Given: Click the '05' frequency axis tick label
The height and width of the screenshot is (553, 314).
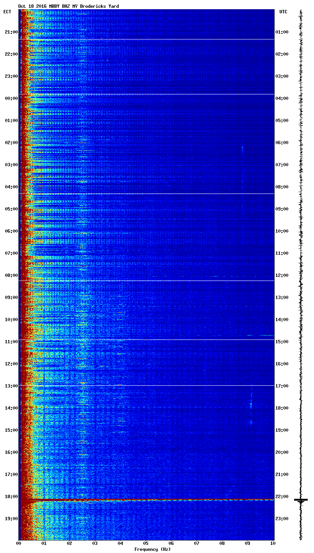Looking at the screenshot, I should (x=146, y=543).
